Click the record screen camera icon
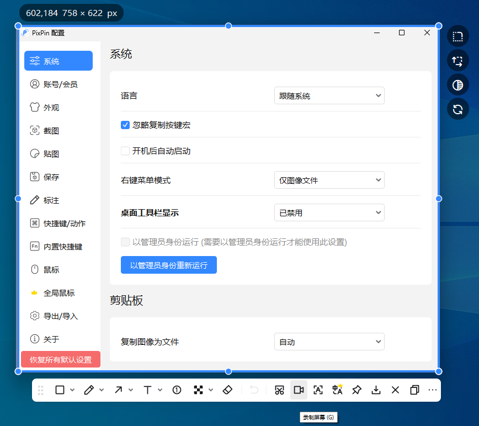 click(299, 390)
